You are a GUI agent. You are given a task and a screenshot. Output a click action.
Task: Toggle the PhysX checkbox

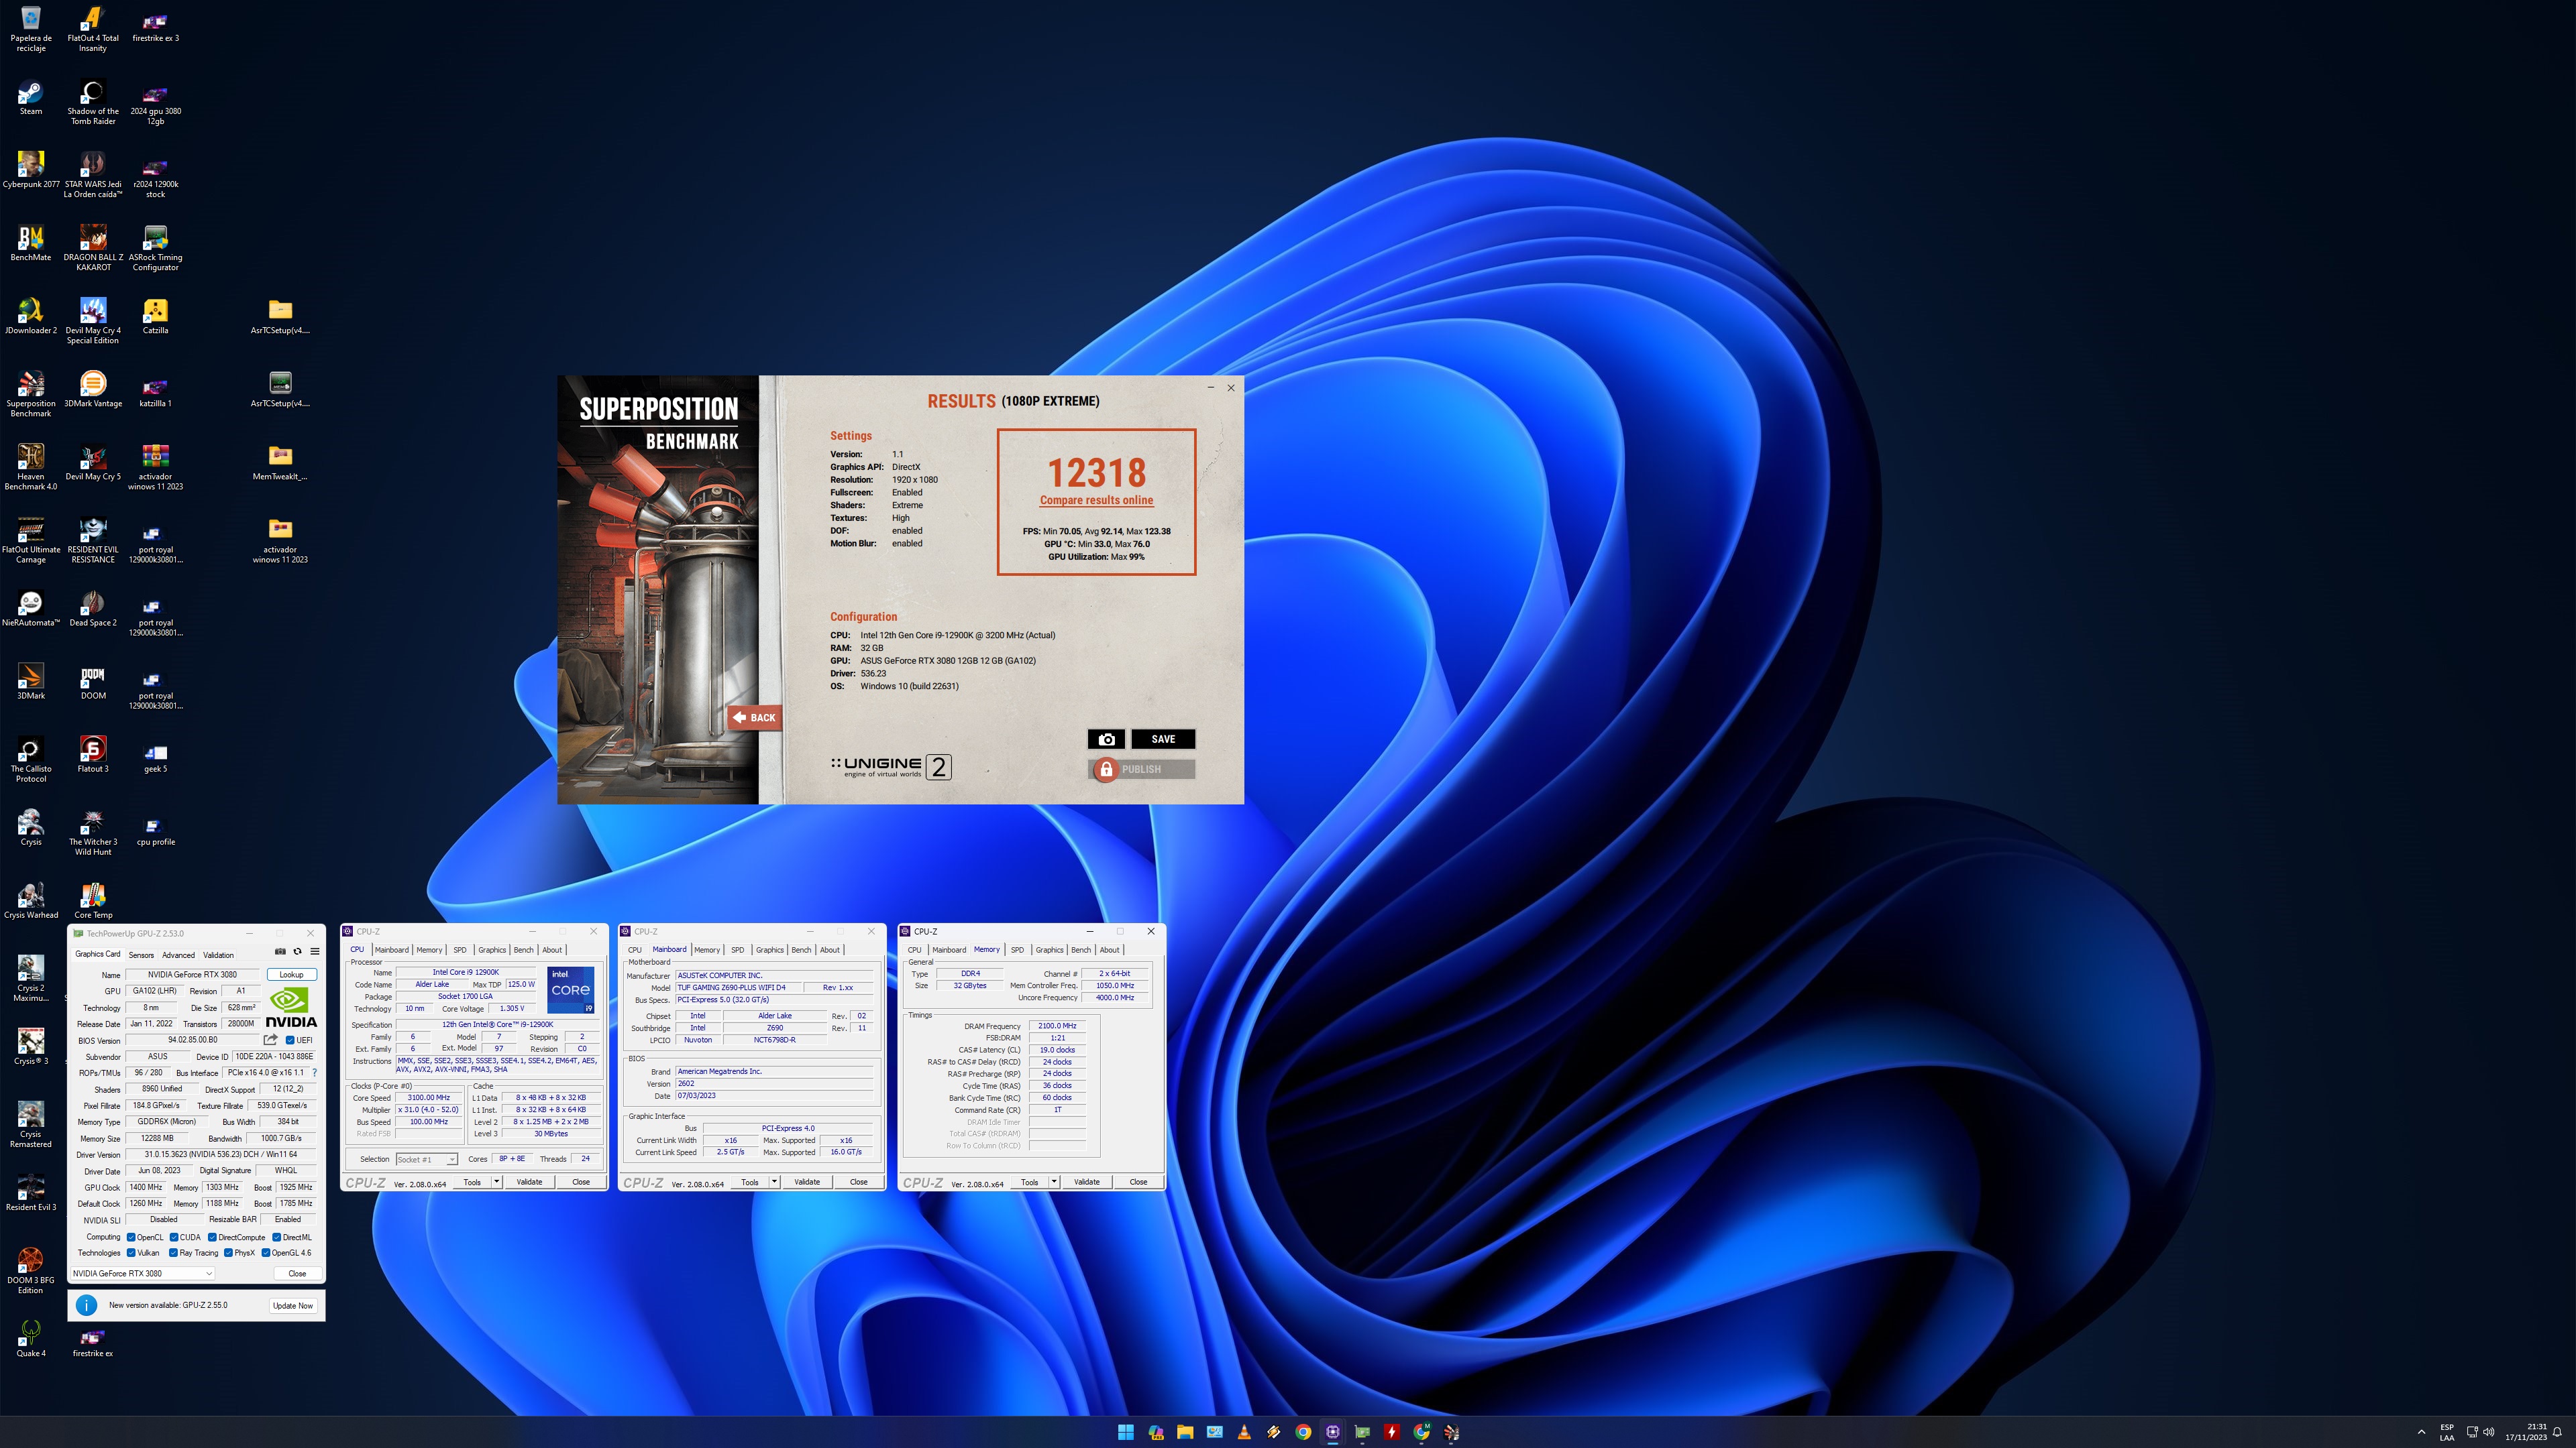[x=228, y=1252]
